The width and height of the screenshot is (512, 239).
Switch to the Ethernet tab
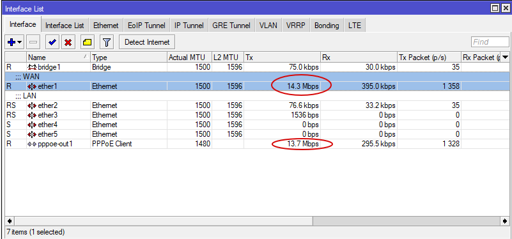(x=106, y=26)
